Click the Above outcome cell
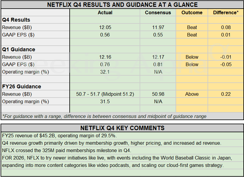 pos(192,94)
